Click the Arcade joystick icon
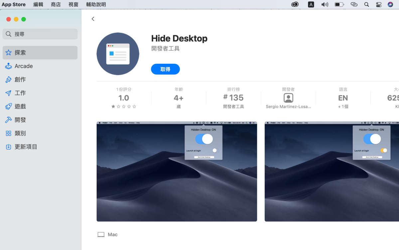 click(8, 66)
